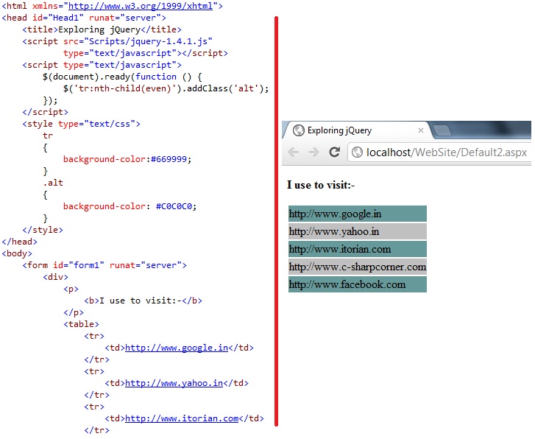This screenshot has width=535, height=439.
Task: Close the Exploring jQuery tab
Action: click(x=421, y=130)
